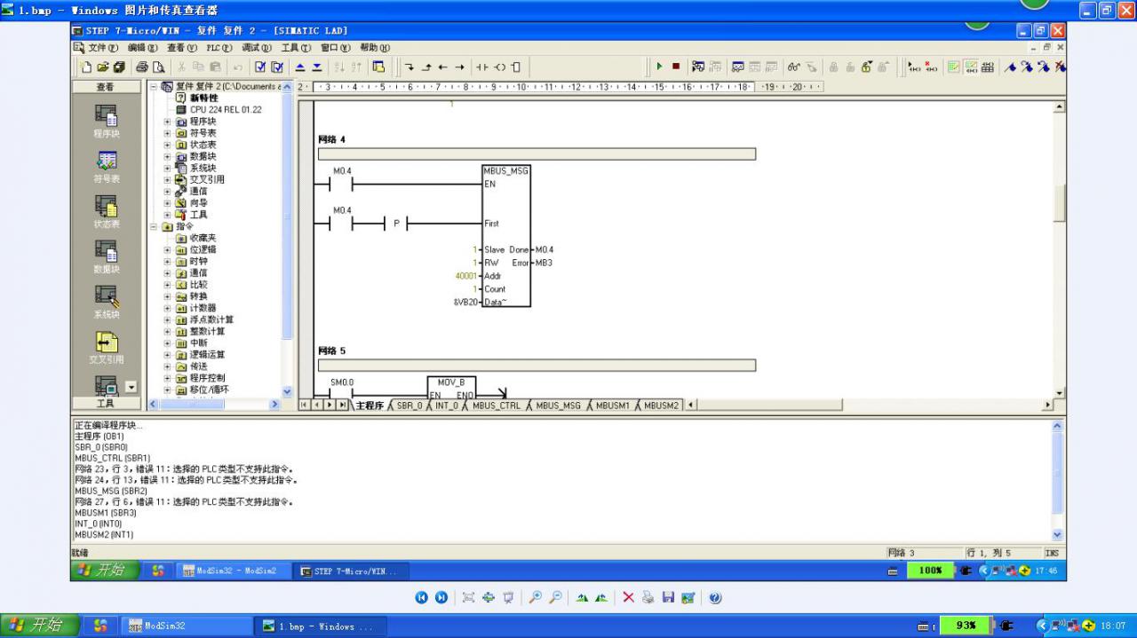
Task: Open the 文件 menu
Action: point(103,48)
